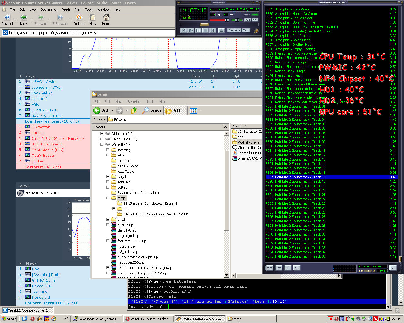Toggle Winamp equalizer window (EQ)
The image size is (404, 323).
(x=247, y=20)
